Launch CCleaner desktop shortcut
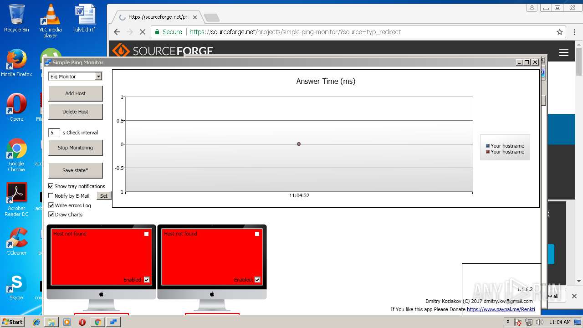Image resolution: width=583 pixels, height=328 pixels. [16, 241]
